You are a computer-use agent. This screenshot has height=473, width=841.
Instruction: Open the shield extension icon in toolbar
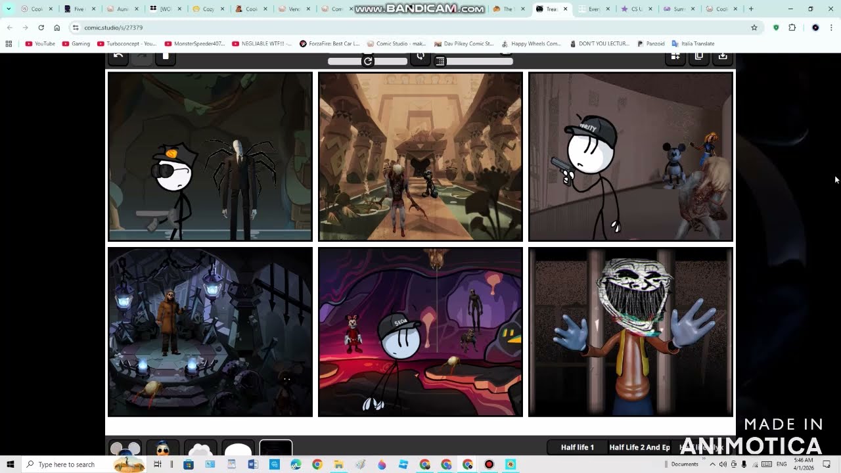[x=776, y=28]
